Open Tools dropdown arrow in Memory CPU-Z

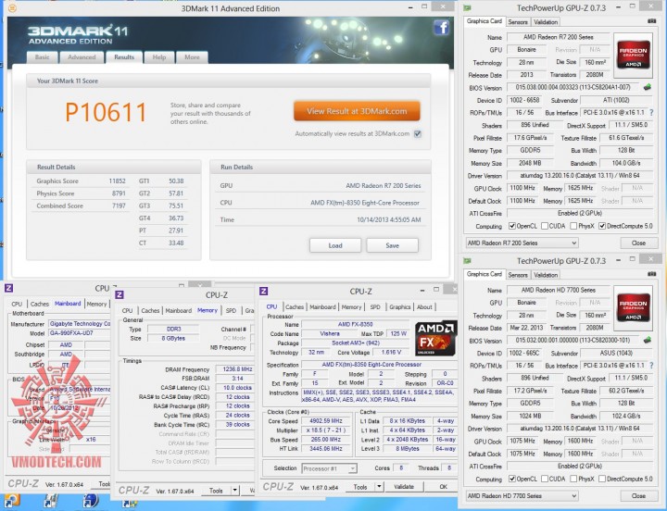pos(234,490)
